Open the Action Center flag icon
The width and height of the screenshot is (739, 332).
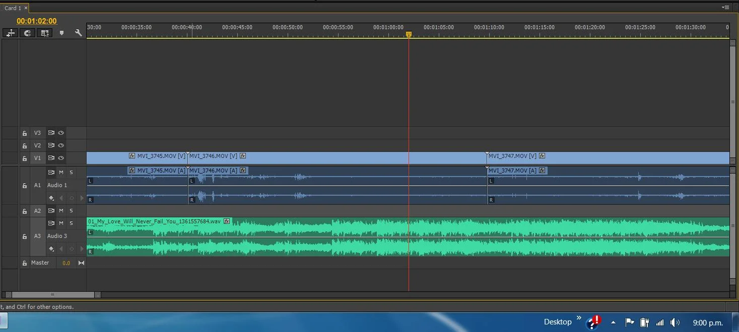point(629,322)
